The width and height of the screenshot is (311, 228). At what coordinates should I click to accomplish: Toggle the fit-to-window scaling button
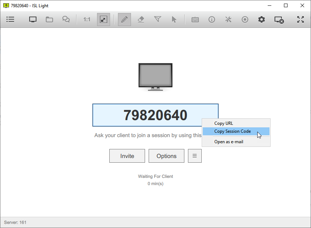(104, 19)
